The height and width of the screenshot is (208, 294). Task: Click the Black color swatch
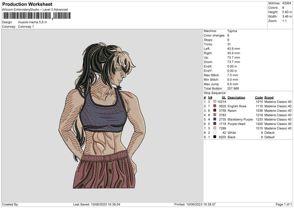click(x=215, y=137)
